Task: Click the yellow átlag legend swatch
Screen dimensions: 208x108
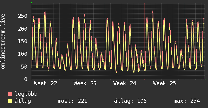Action: tap(10, 101)
